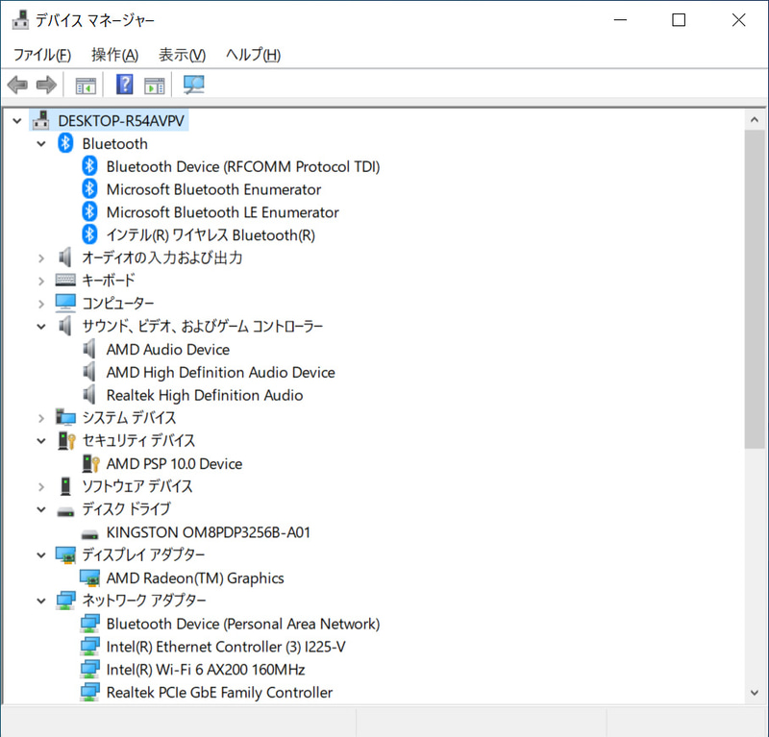The height and width of the screenshot is (737, 769).
Task: Open Help using the question mark toolbar icon
Action: 124,85
